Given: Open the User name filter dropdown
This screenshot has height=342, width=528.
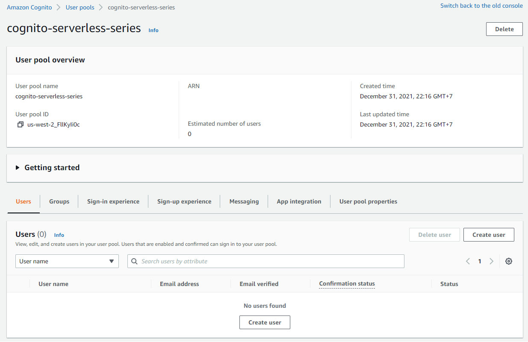Looking at the screenshot, I should click(x=67, y=261).
